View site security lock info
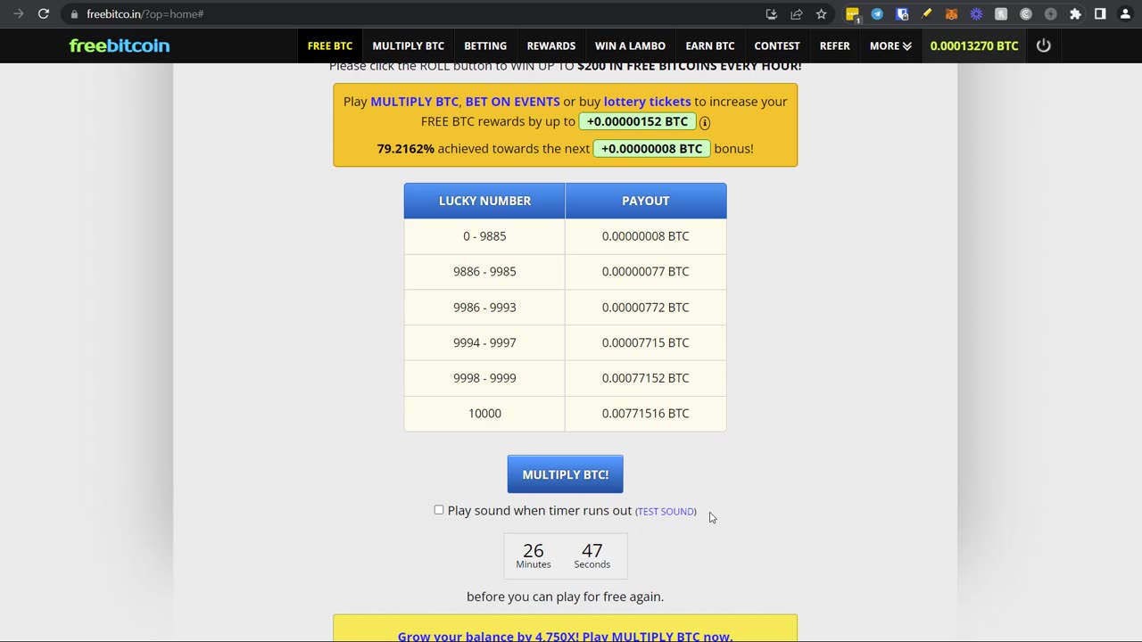The image size is (1142, 642). [x=74, y=14]
